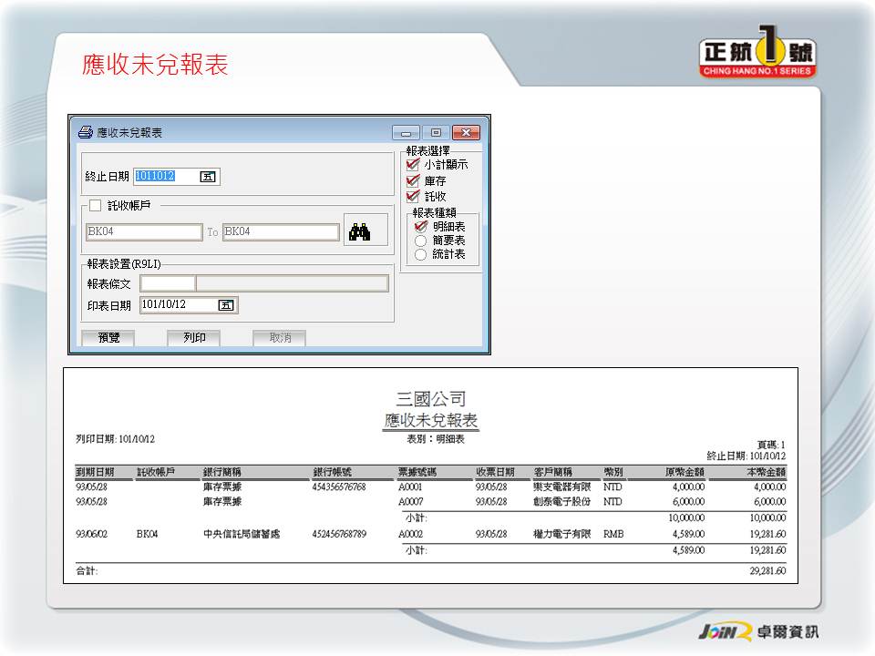Image resolution: width=875 pixels, height=656 pixels.
Task: Enable the 託收帳戶 checkbox
Action: (x=96, y=206)
